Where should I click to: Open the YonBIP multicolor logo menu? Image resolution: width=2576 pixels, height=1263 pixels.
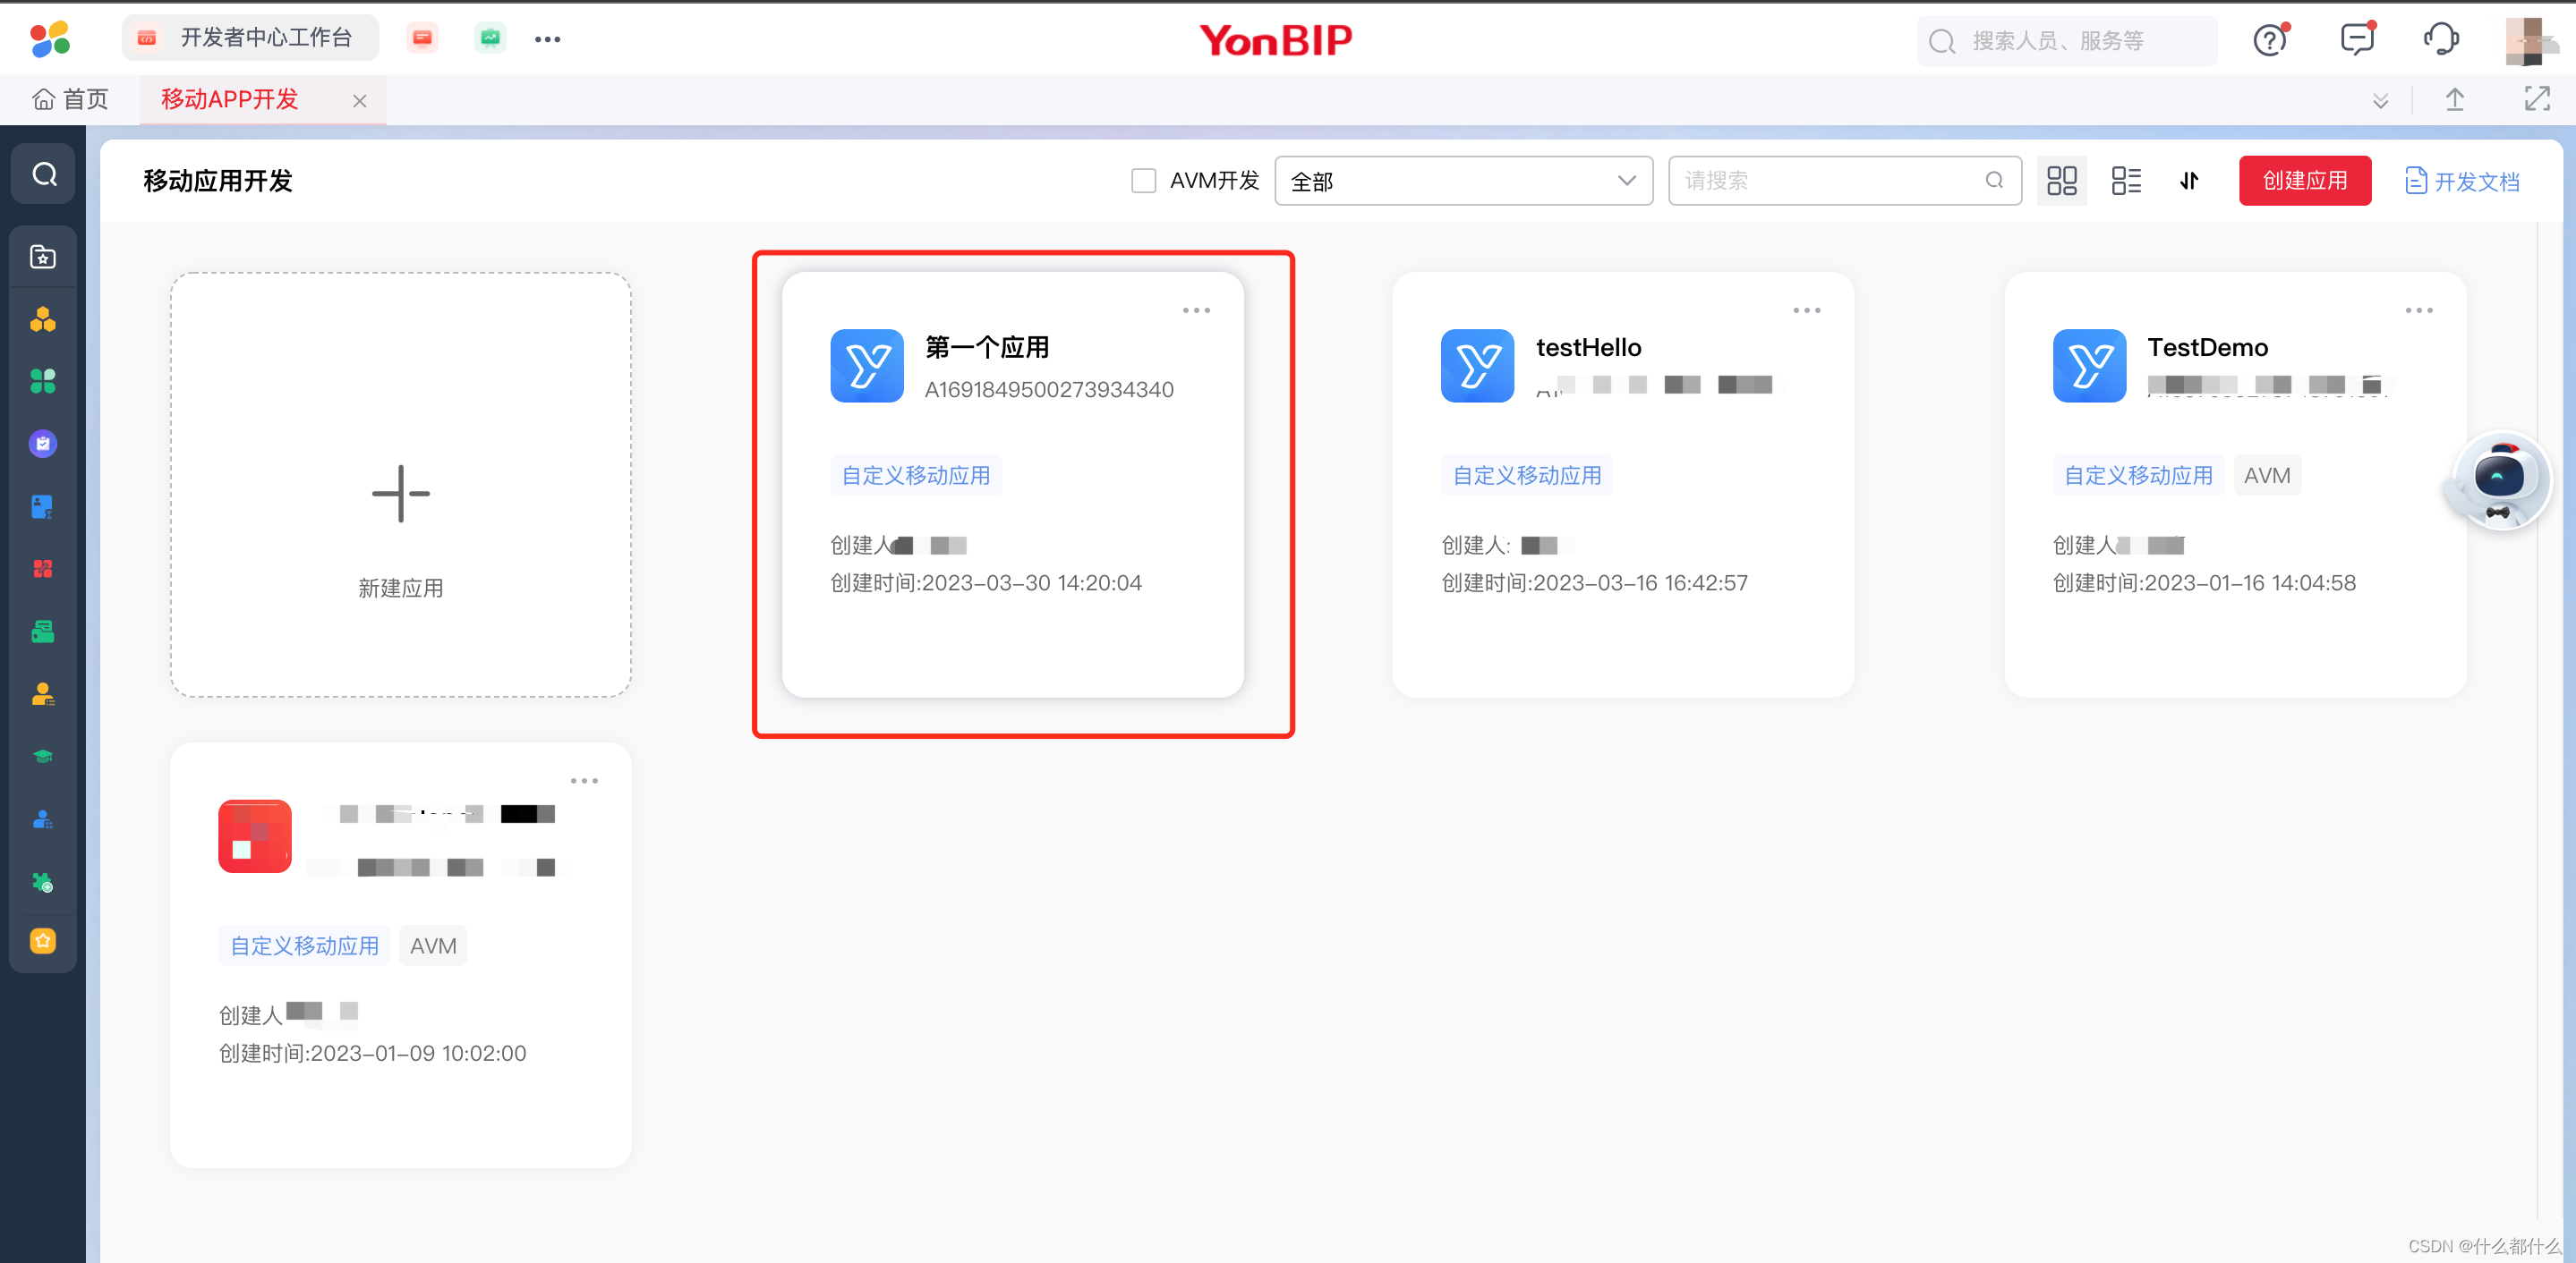(50, 39)
